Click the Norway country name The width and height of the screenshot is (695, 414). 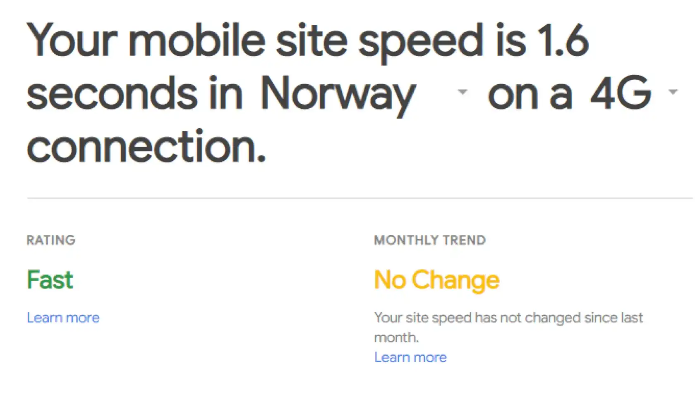coord(338,93)
